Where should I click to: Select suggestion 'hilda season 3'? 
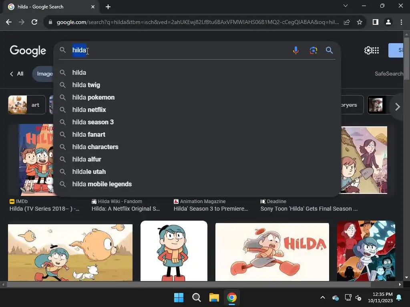pyautogui.click(x=197, y=122)
